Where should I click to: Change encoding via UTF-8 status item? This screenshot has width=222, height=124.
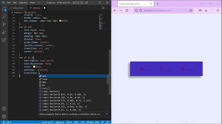click(x=69, y=122)
